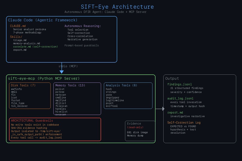
Task: Click 'SHA-256 evidence hashing' line
Action: [29, 128]
